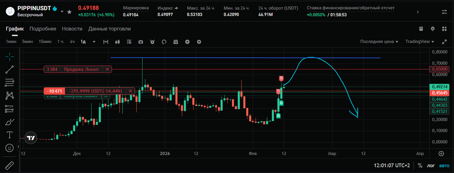
Task: Expand more timeframes dropdown arrow
Action: [94, 42]
